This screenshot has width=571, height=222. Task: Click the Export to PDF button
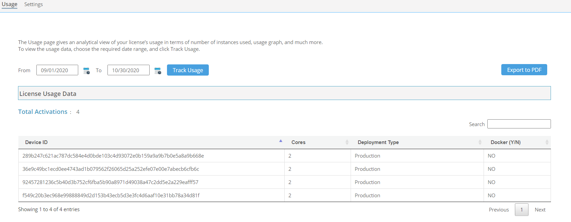[524, 70]
